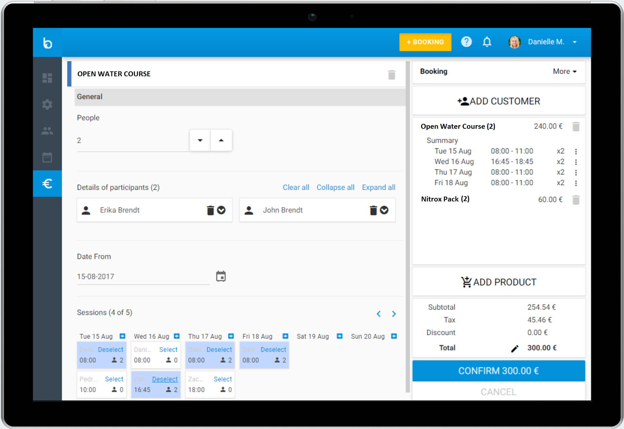Image resolution: width=624 pixels, height=429 pixels.
Task: Open the More dropdown in Booking panel
Action: click(x=565, y=71)
